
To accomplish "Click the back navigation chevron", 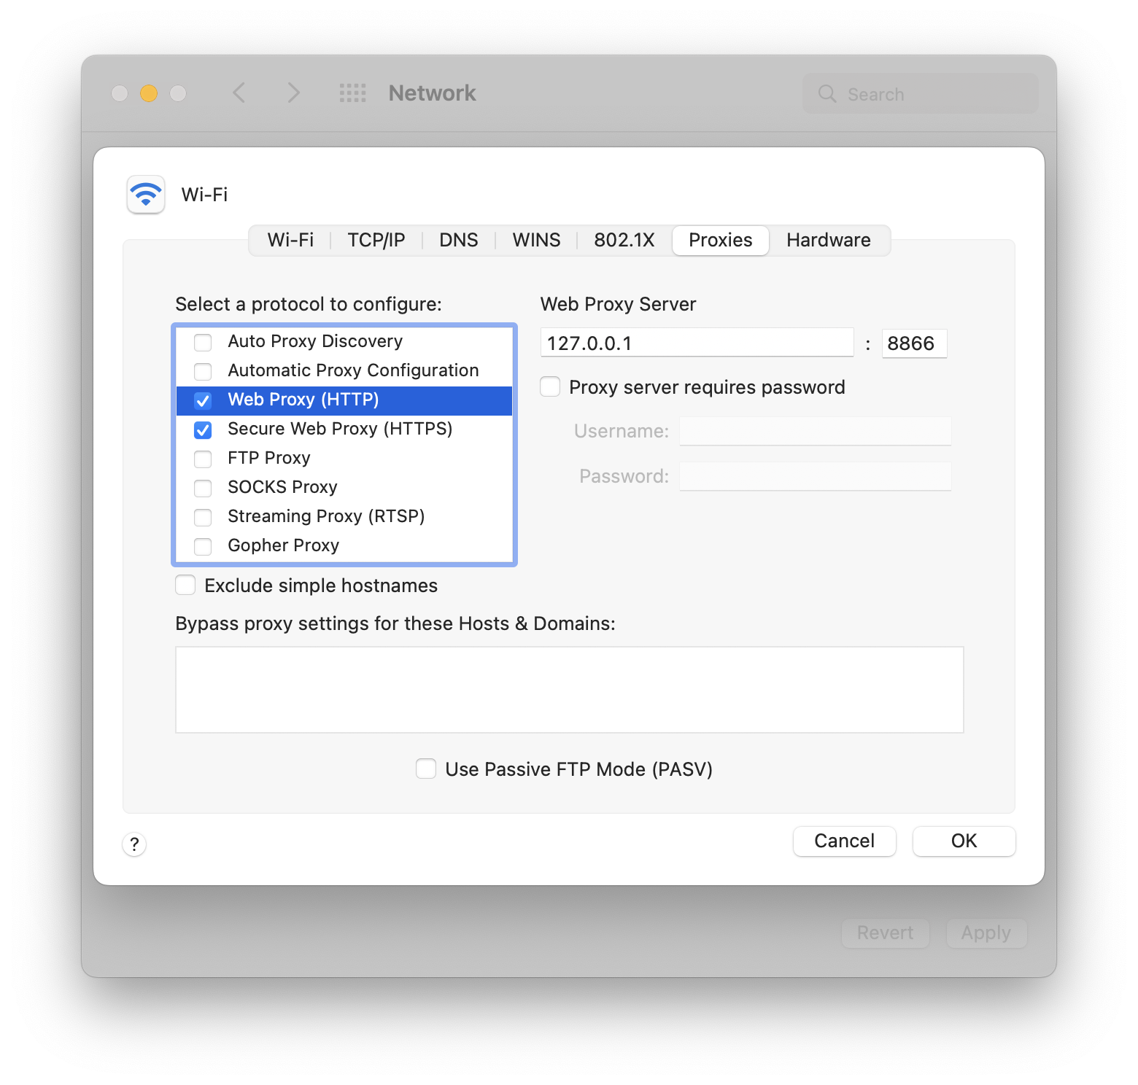I will pyautogui.click(x=239, y=93).
